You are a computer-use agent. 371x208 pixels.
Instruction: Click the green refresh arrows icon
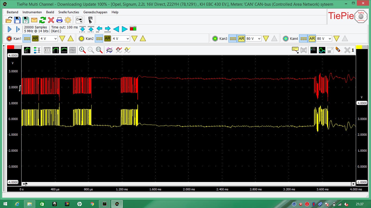tap(43, 20)
